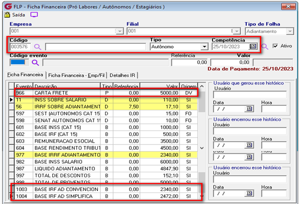Screen dimensions: 299x204
Task: Click the name field next to Código
Action: 96,47
